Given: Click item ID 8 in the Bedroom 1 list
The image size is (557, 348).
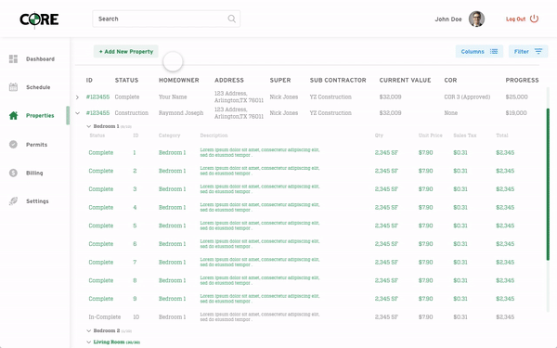Looking at the screenshot, I should pyautogui.click(x=135, y=280).
